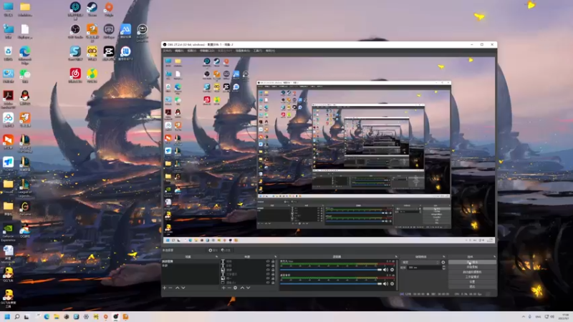
Task: Open gear settings for second mixer channel
Action: [x=392, y=283]
